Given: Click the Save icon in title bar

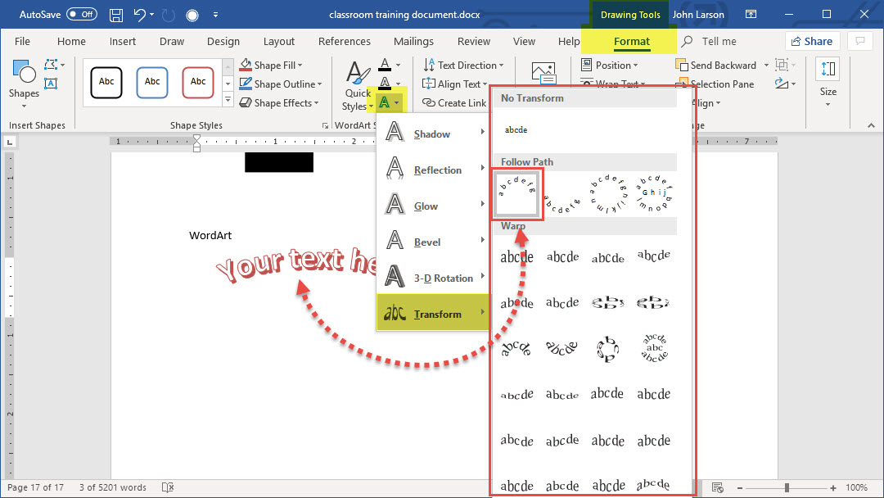Looking at the screenshot, I should click(x=116, y=15).
